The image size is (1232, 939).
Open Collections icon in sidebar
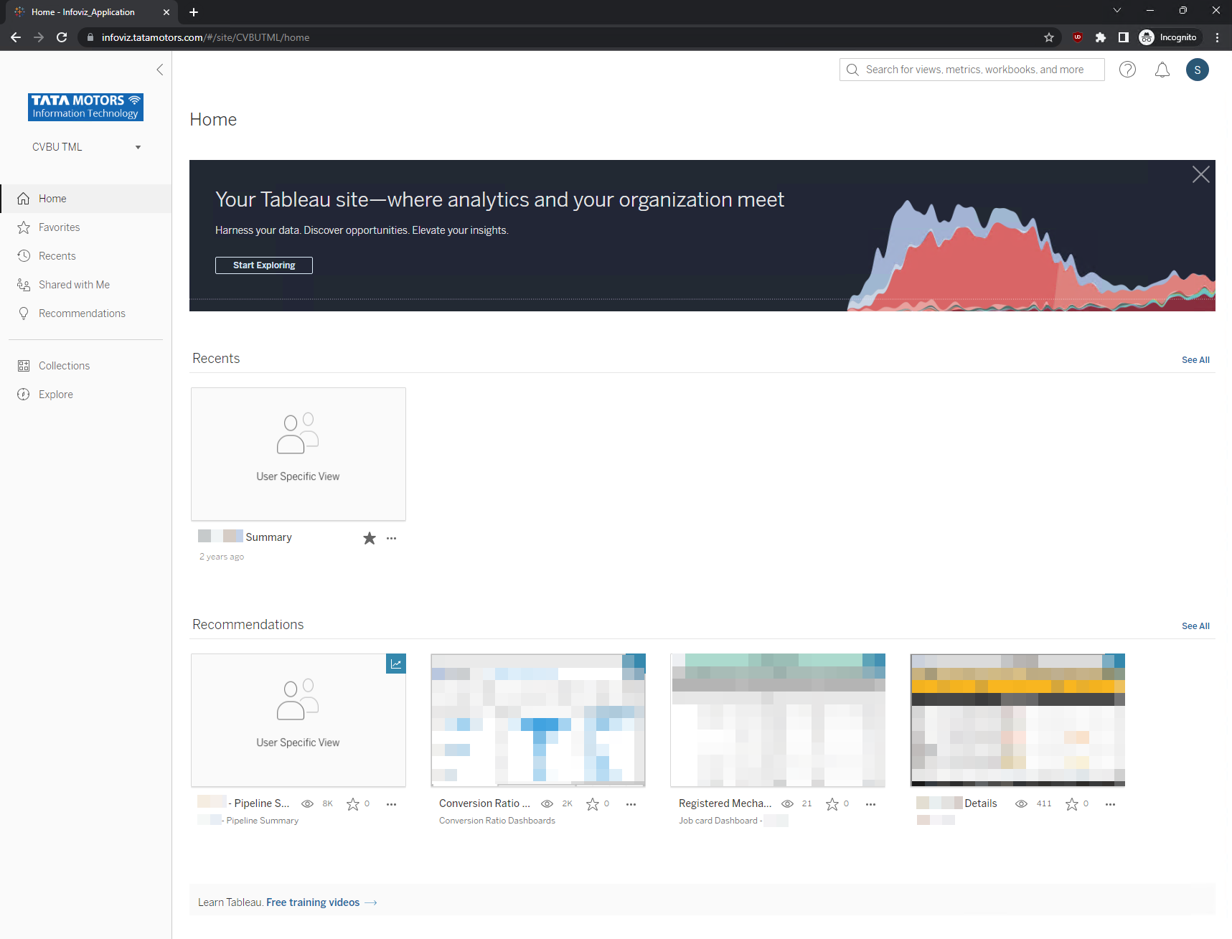pyautogui.click(x=24, y=366)
